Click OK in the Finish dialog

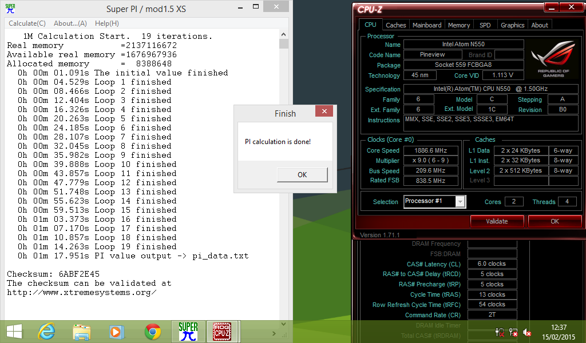point(302,175)
